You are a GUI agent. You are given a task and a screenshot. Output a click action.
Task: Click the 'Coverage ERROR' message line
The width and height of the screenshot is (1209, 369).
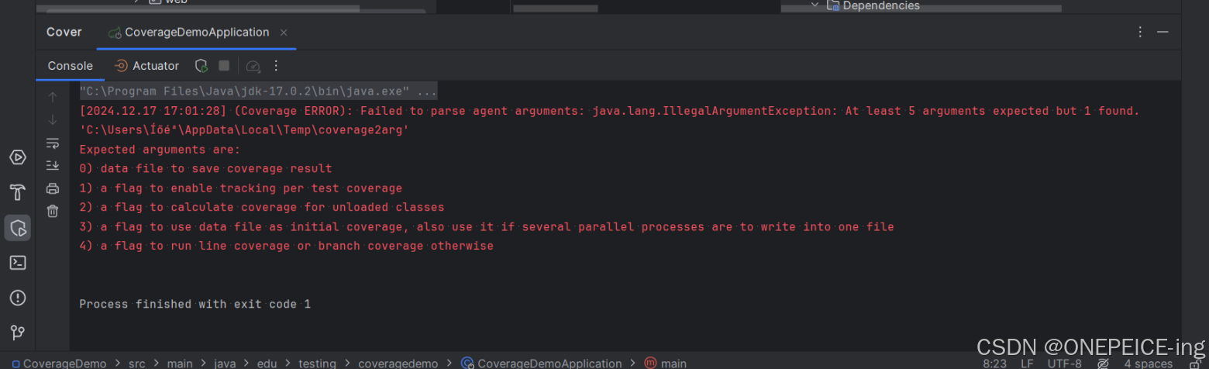(x=609, y=111)
